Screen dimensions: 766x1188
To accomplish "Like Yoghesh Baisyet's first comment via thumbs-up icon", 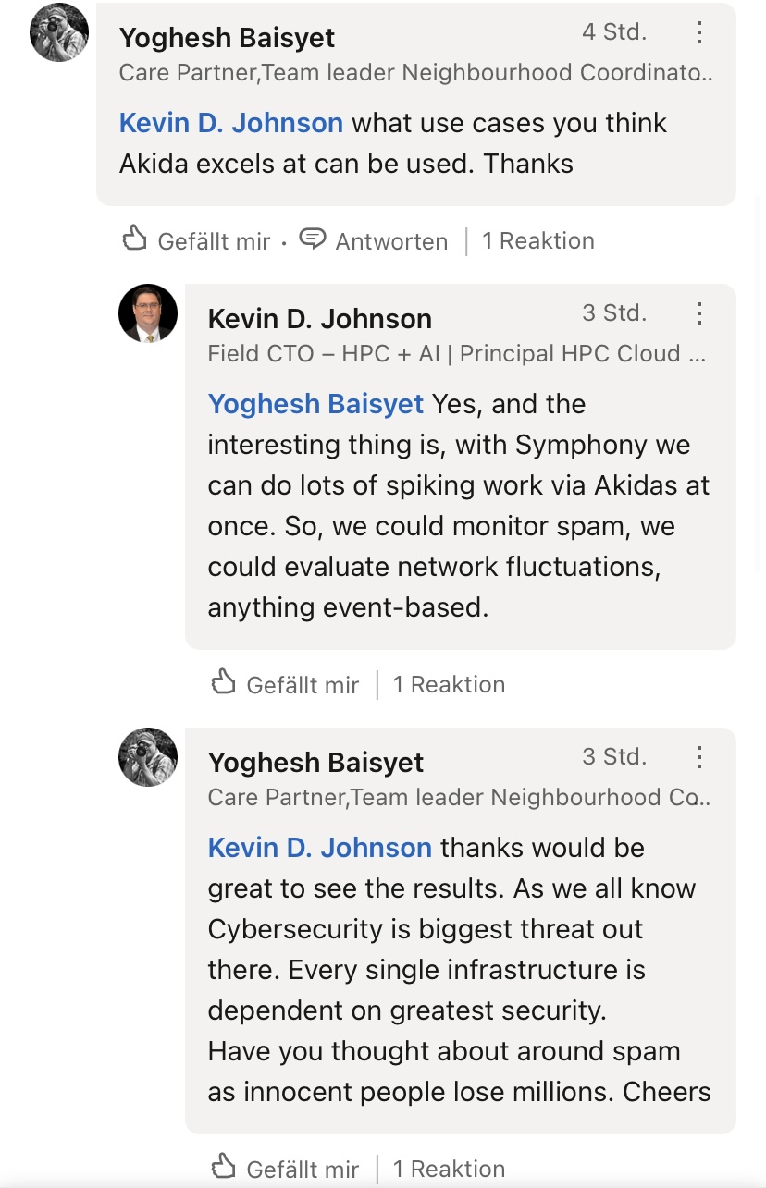I will point(135,239).
